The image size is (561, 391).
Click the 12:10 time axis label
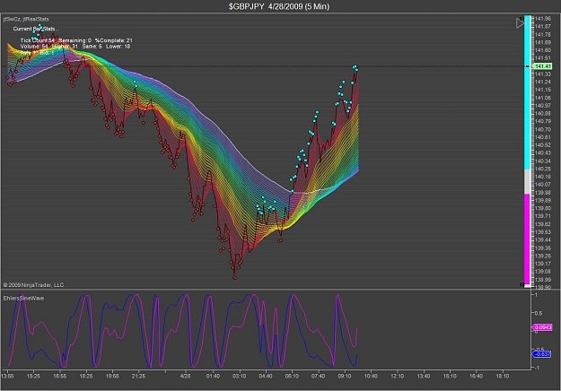pos(397,376)
